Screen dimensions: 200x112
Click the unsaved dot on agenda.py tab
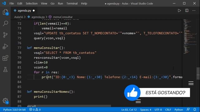(x=34, y=11)
